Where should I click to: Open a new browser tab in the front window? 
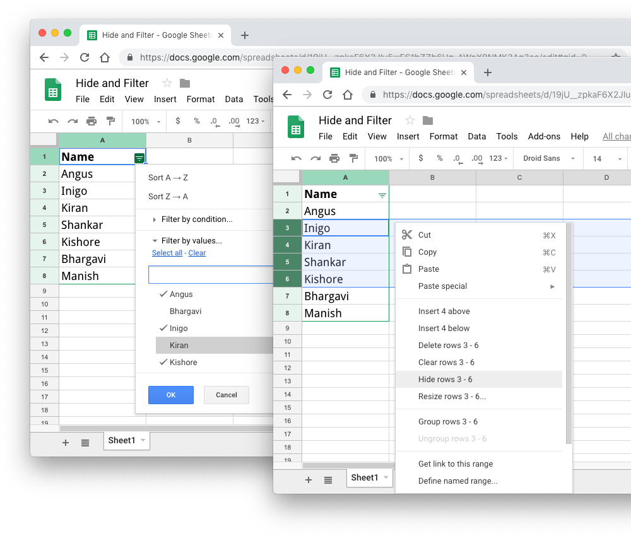488,73
